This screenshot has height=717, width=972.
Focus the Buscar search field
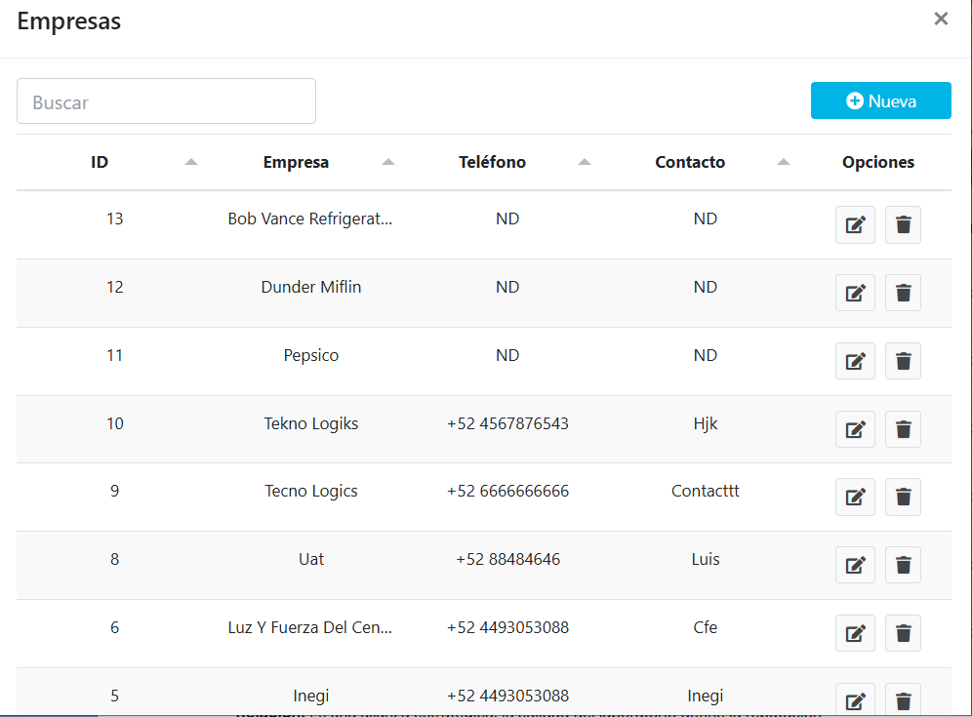(x=166, y=101)
